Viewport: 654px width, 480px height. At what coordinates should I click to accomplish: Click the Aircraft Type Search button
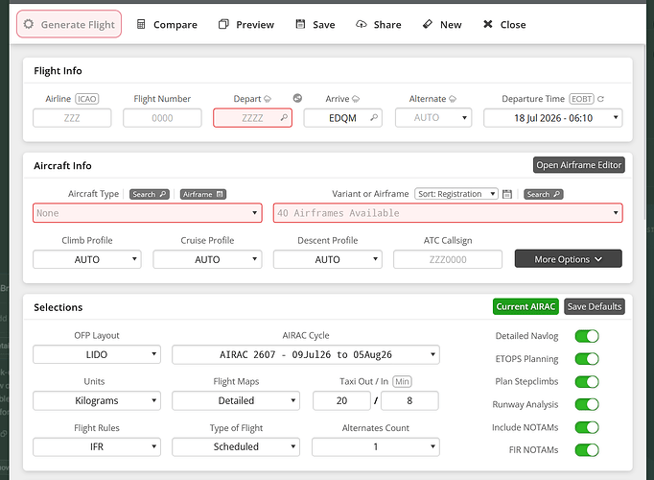[150, 194]
